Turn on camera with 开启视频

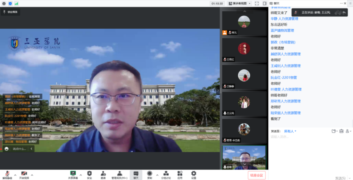point(24,175)
